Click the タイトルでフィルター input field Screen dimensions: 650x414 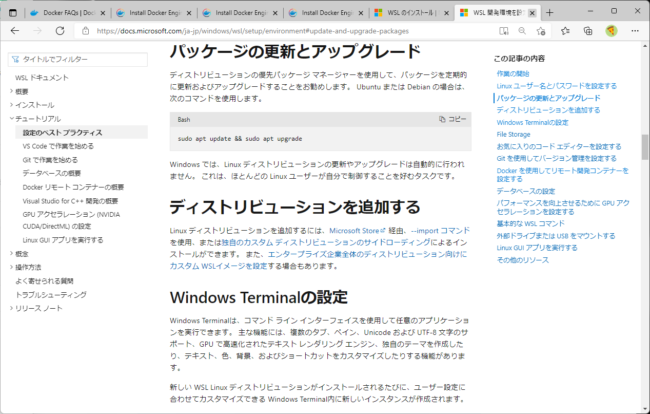(x=77, y=60)
